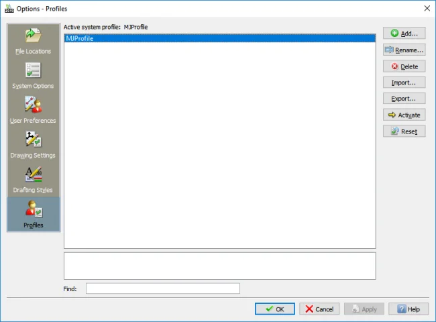Export the MJProfile profile
Viewport: 436px width, 322px height.
click(404, 99)
